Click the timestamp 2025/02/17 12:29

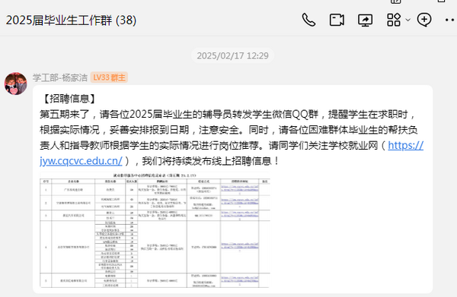point(232,55)
